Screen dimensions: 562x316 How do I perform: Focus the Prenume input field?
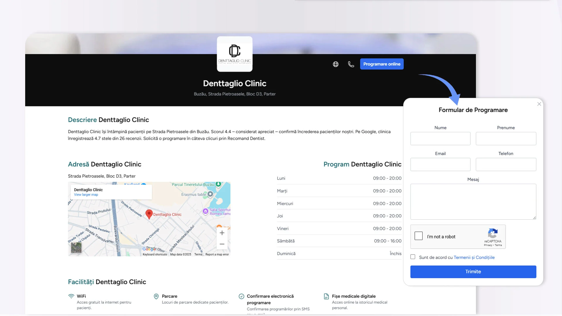point(506,138)
